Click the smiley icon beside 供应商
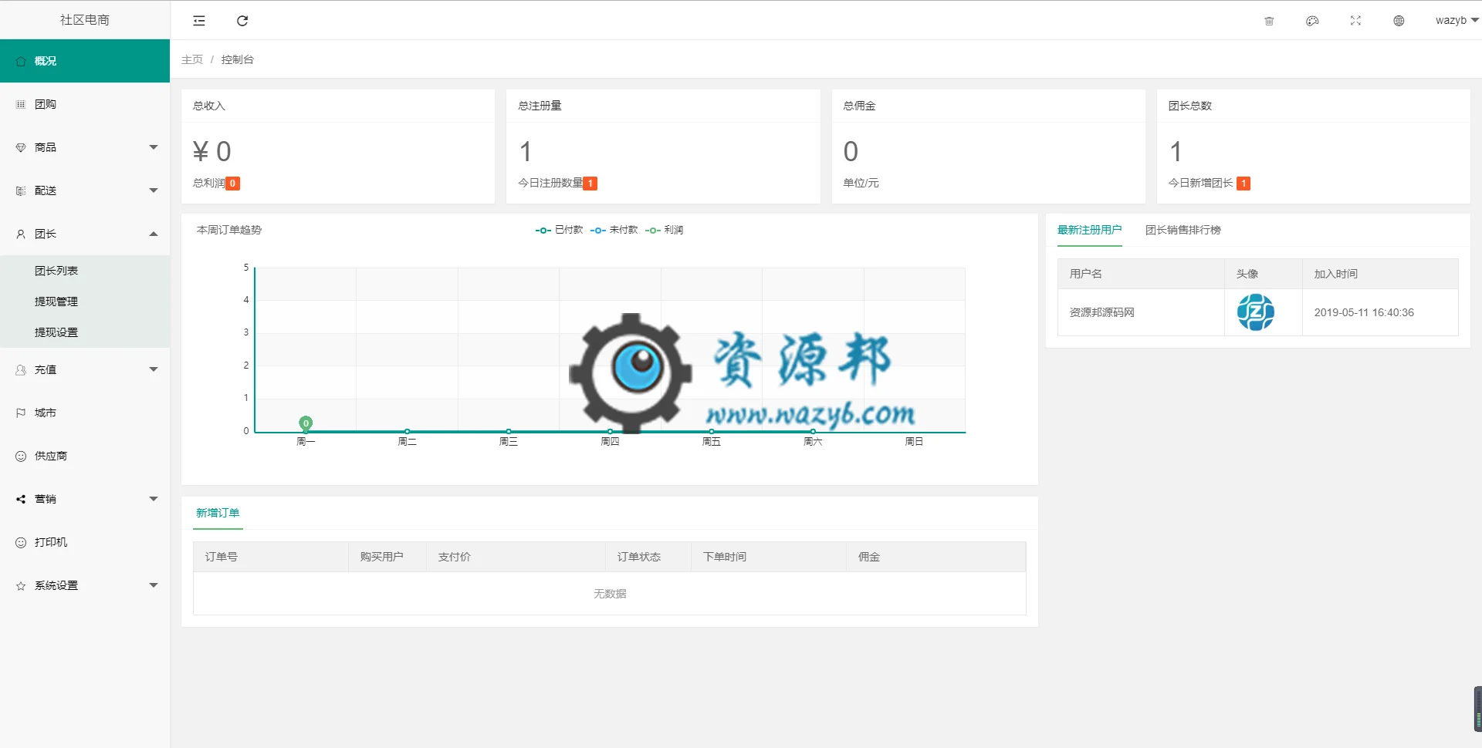 coord(21,456)
